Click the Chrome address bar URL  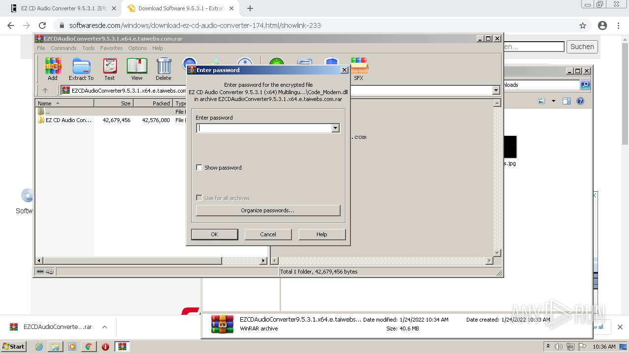(195, 25)
